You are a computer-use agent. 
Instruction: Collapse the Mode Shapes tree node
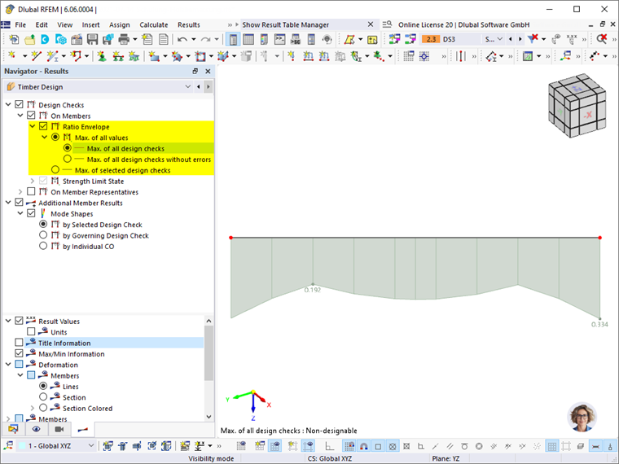[x=20, y=213]
